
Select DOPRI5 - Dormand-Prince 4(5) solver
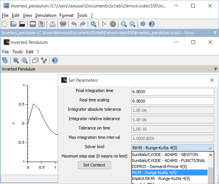[169, 167]
